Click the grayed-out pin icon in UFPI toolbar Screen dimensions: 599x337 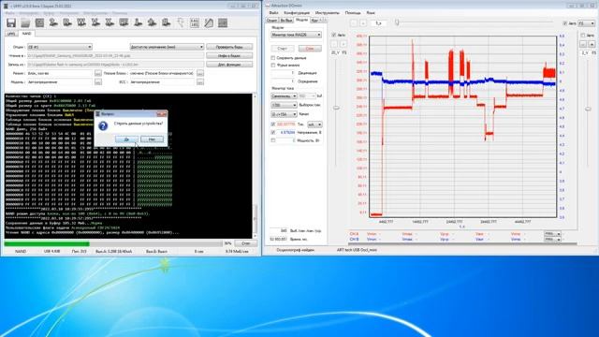(x=181, y=22)
